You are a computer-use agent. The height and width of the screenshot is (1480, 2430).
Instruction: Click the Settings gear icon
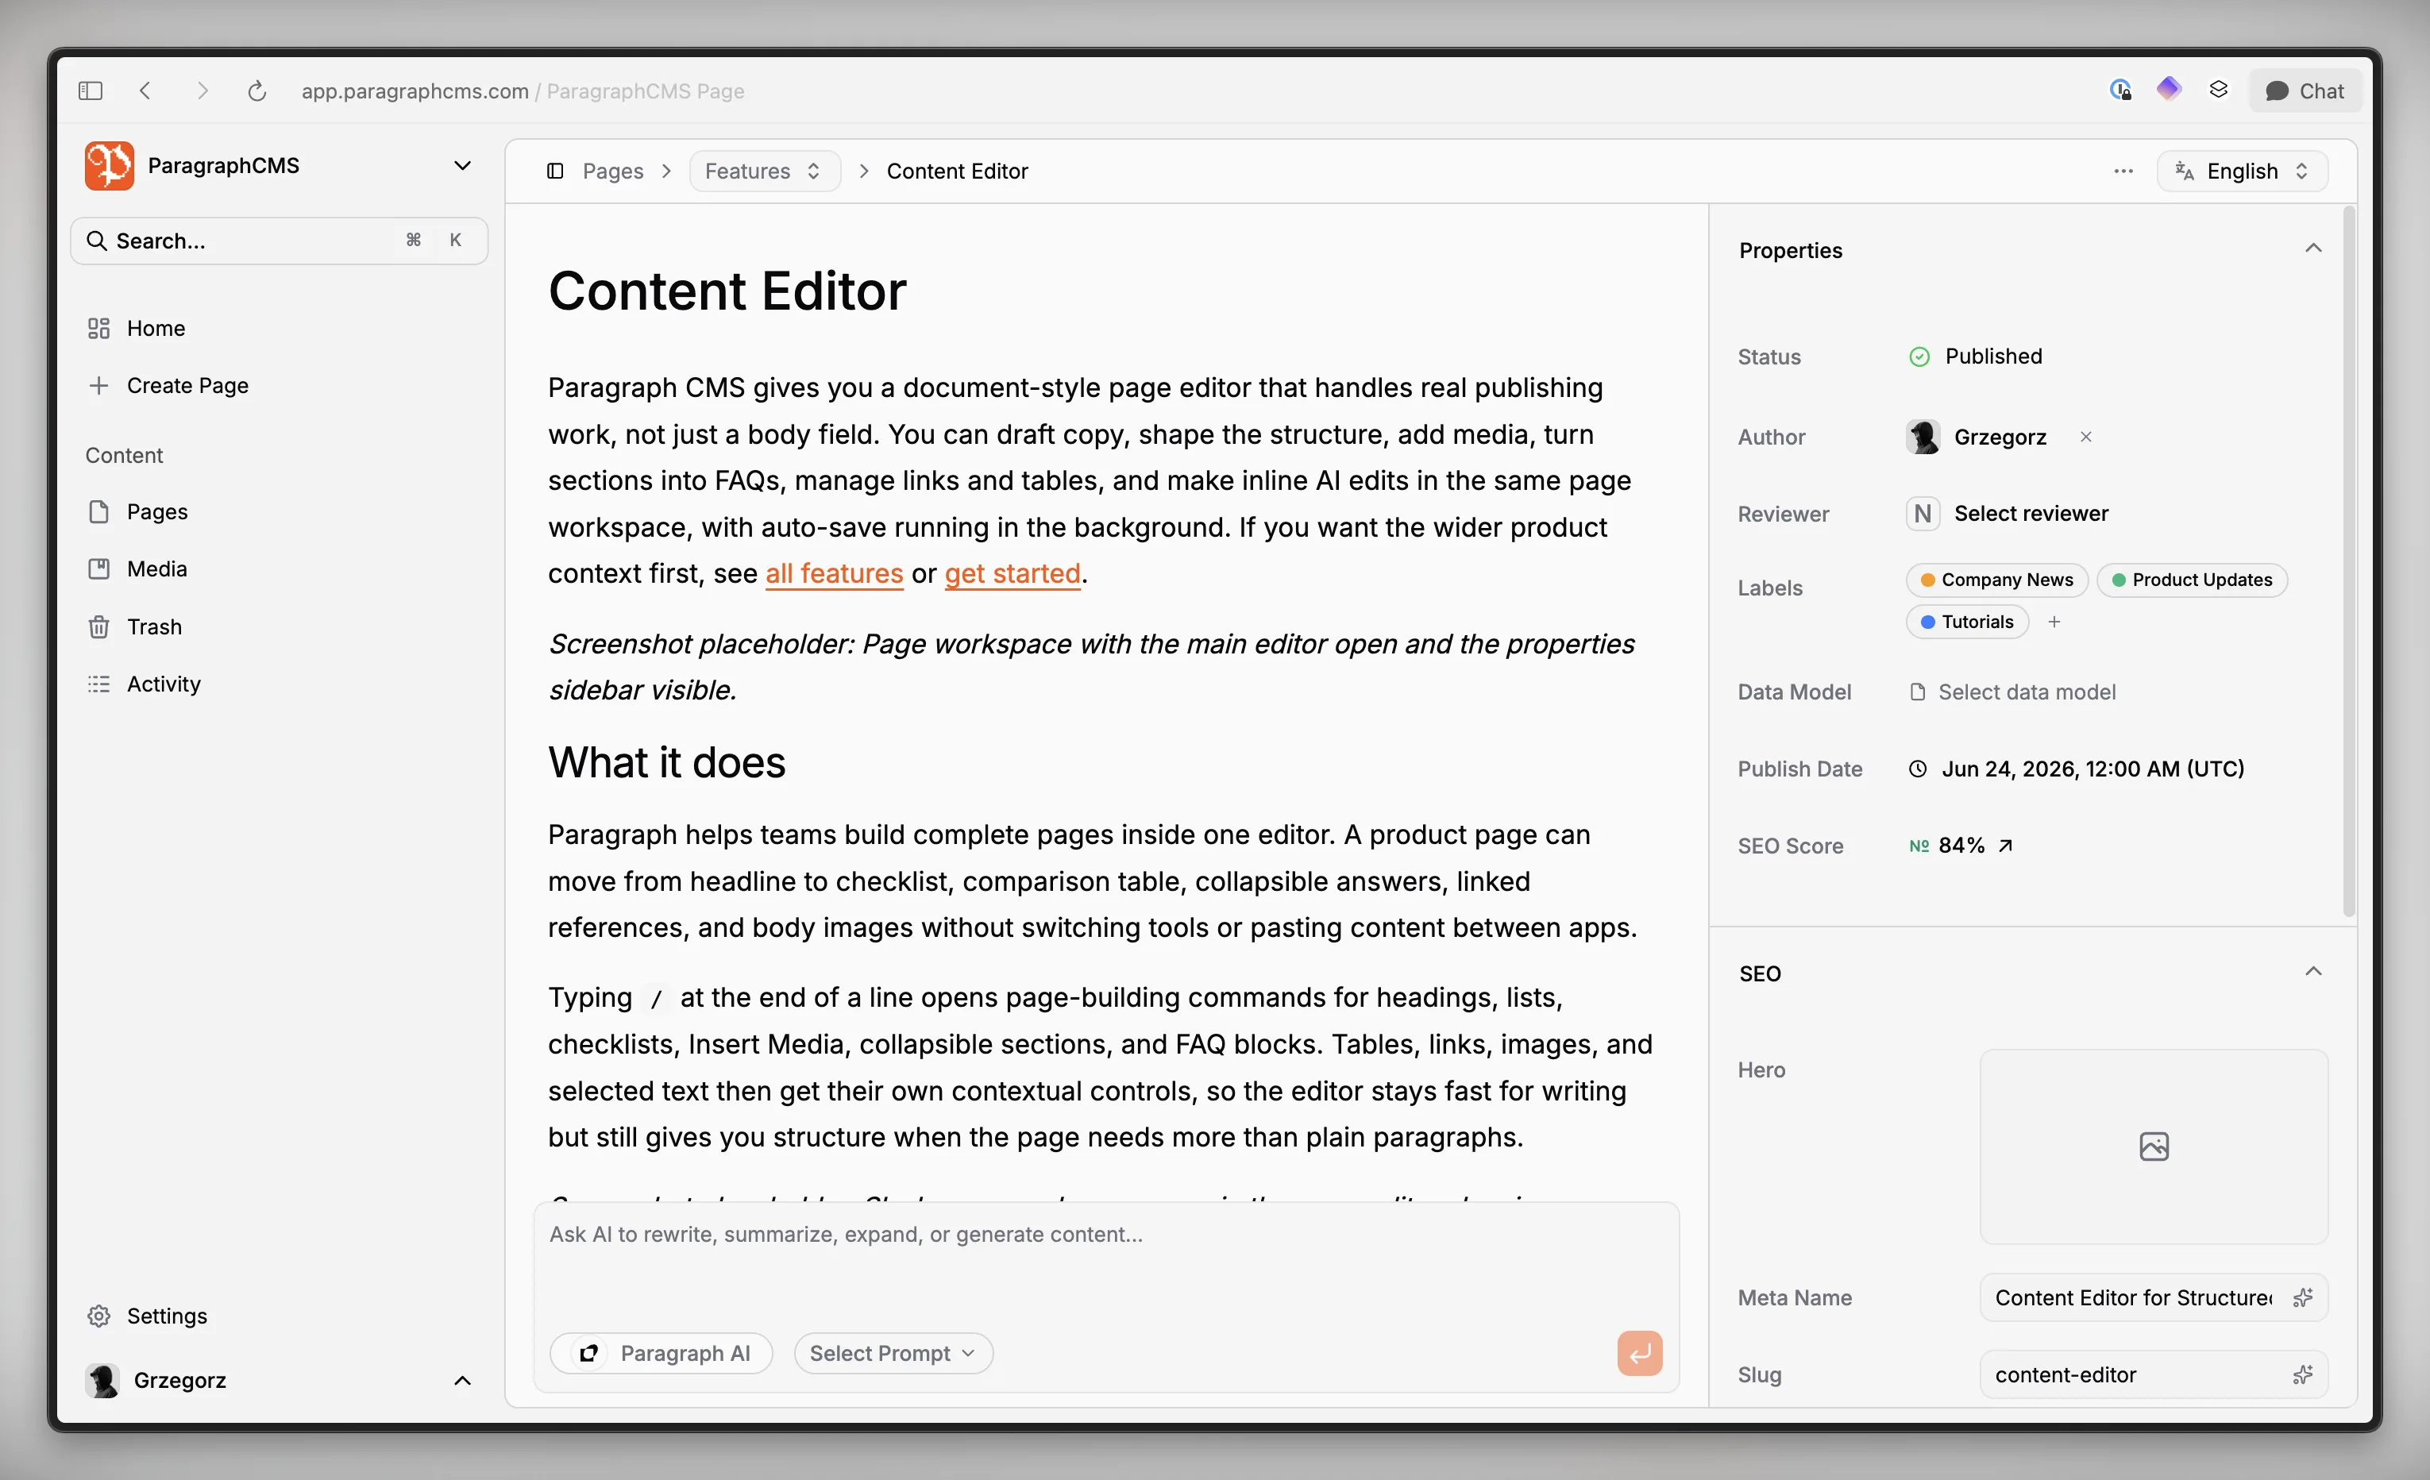[x=98, y=1316]
